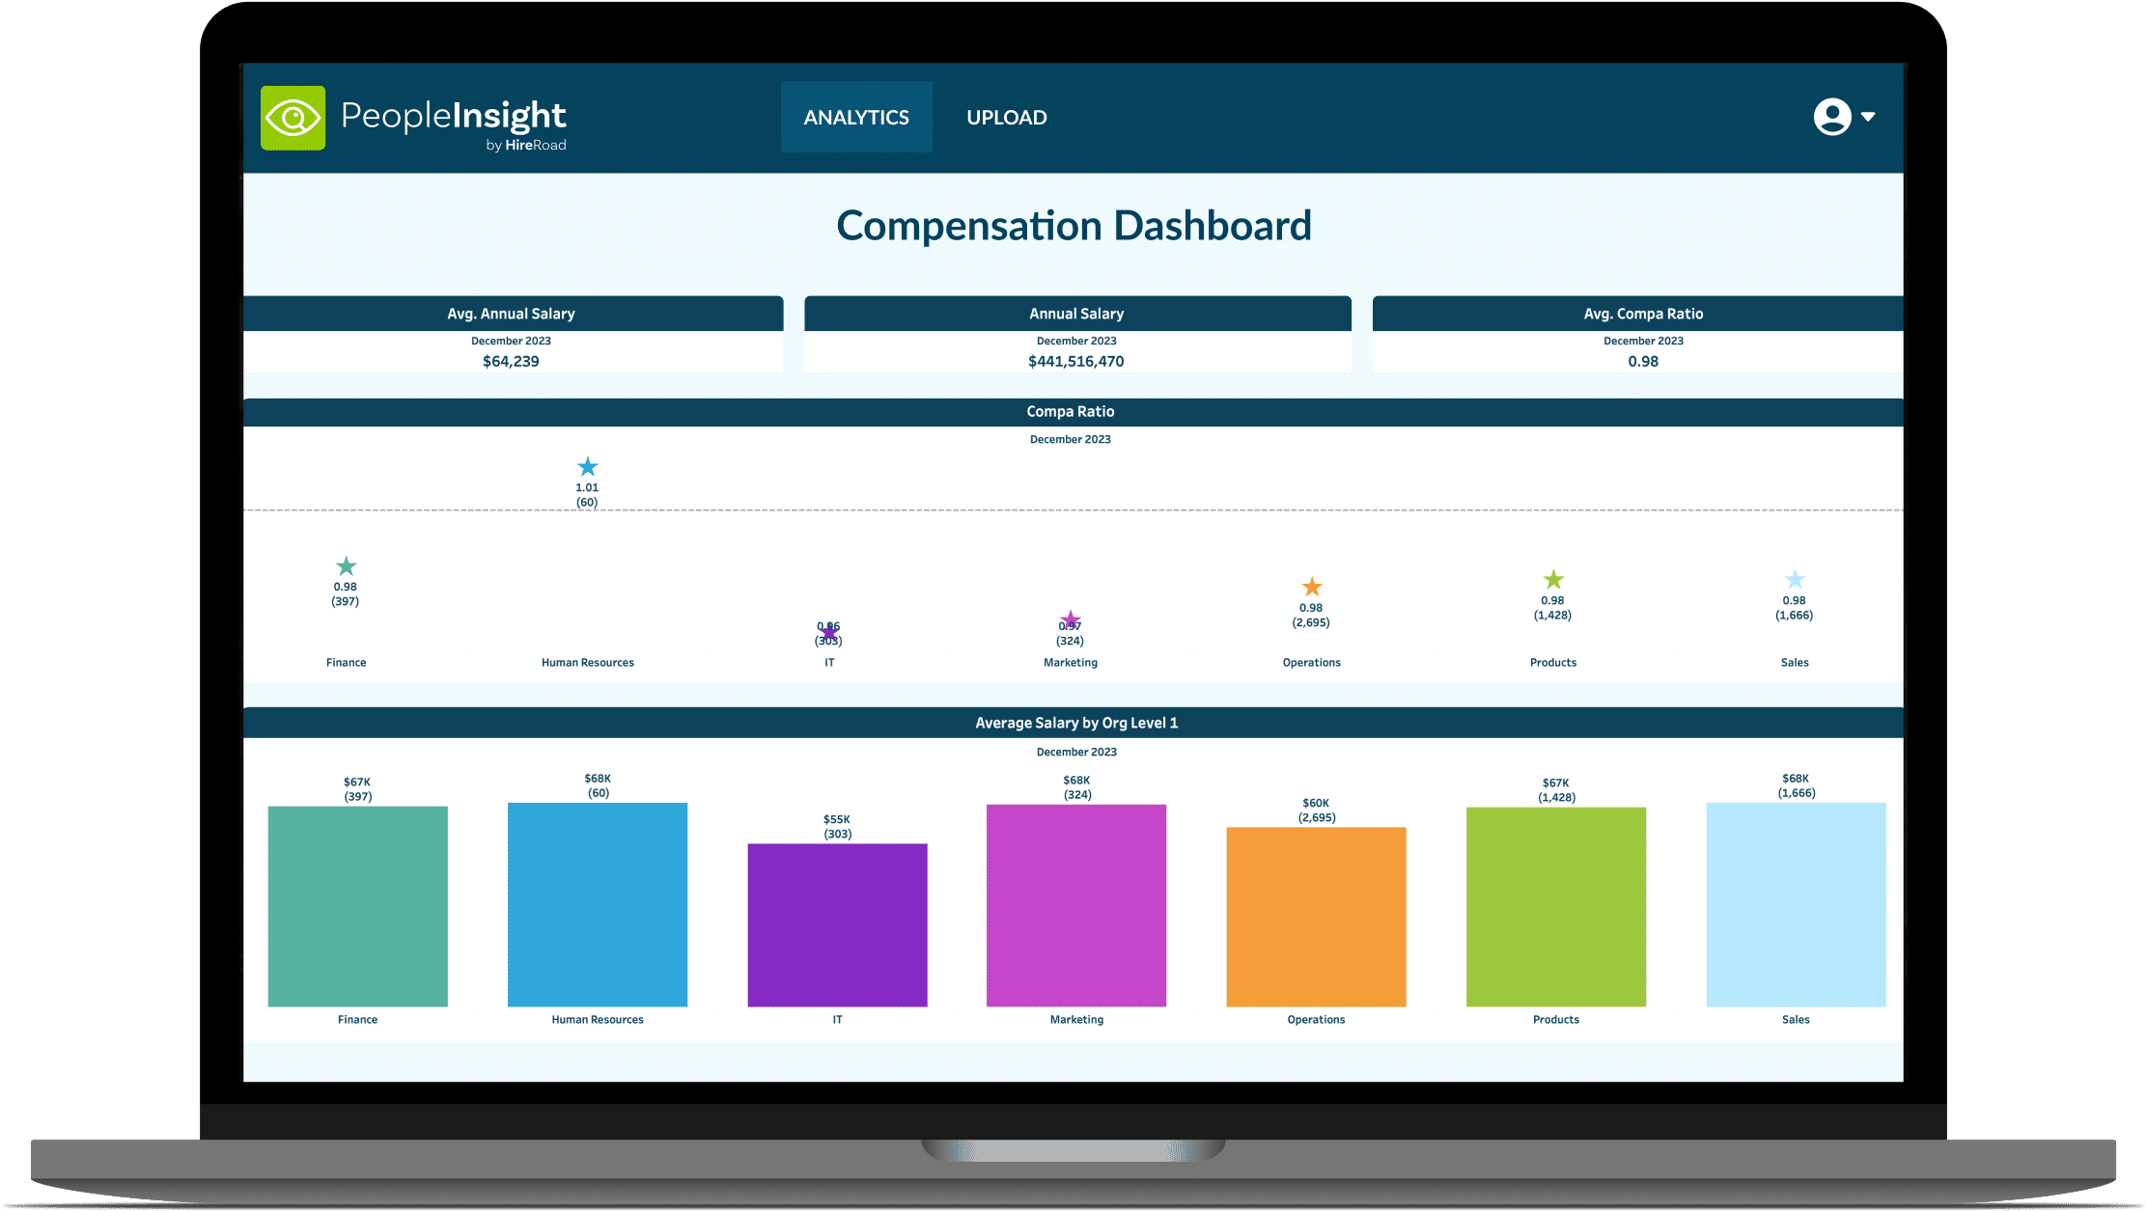Click the IT axis label under the bar chart
This screenshot has width=2147, height=1211.
tap(837, 1020)
